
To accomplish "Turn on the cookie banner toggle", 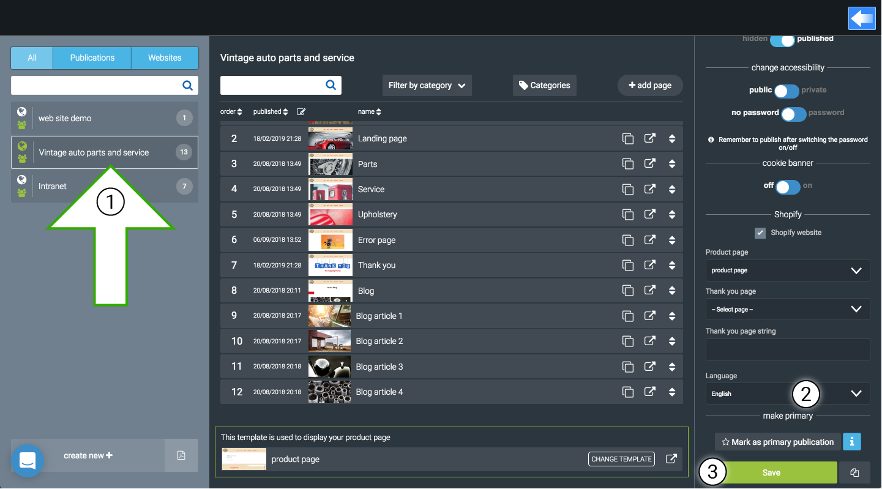I will (x=788, y=187).
